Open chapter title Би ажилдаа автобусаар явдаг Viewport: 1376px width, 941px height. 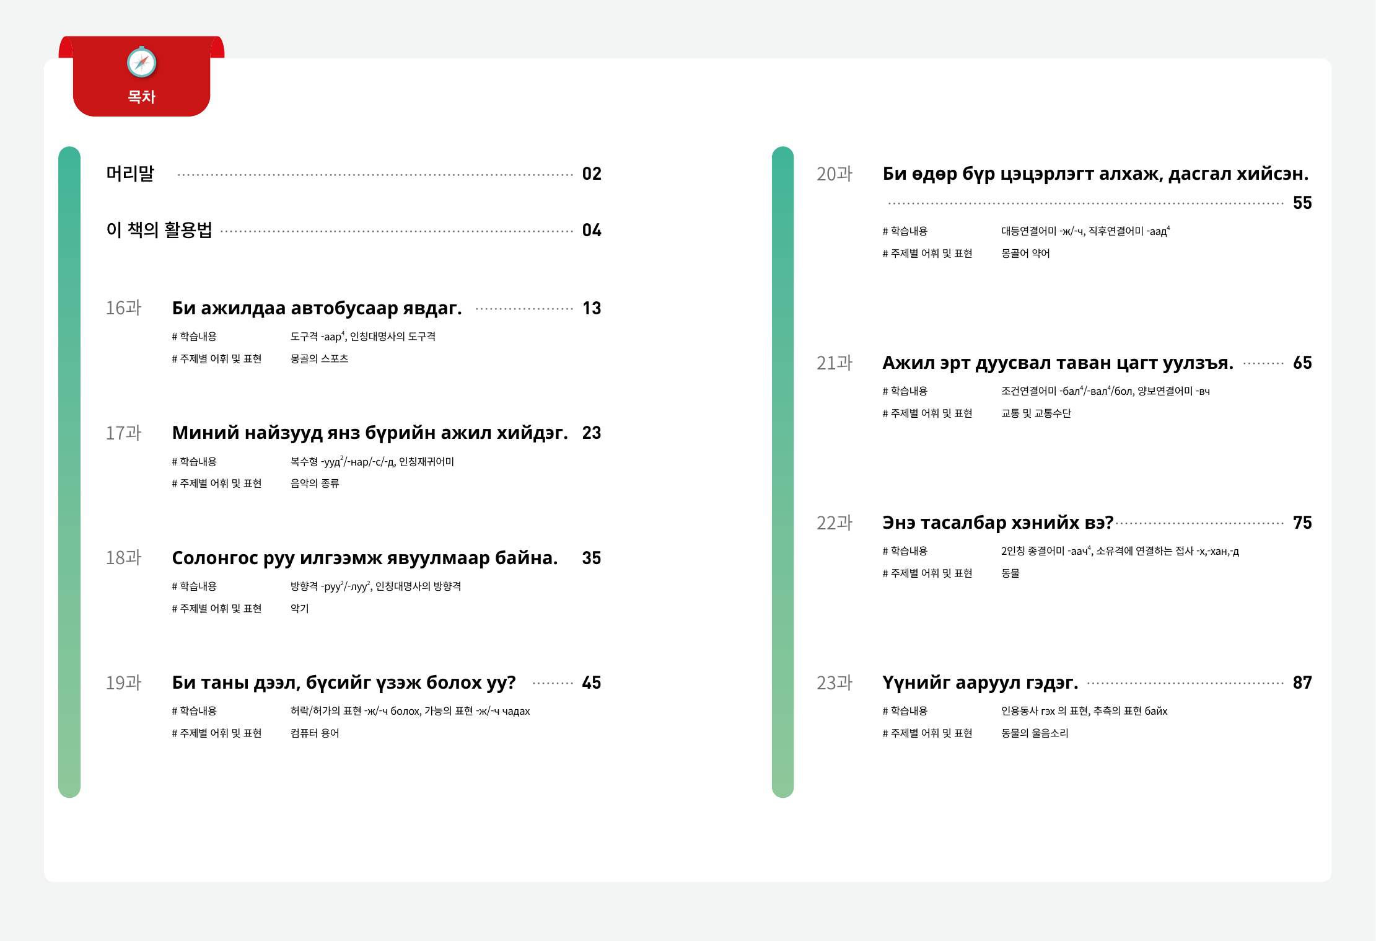317,308
